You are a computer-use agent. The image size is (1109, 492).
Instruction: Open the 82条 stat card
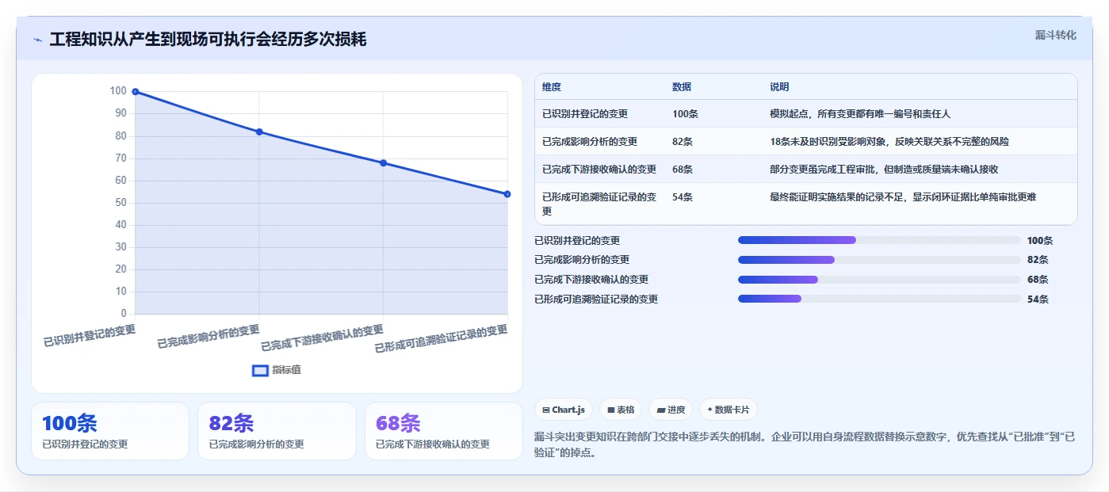[277, 431]
